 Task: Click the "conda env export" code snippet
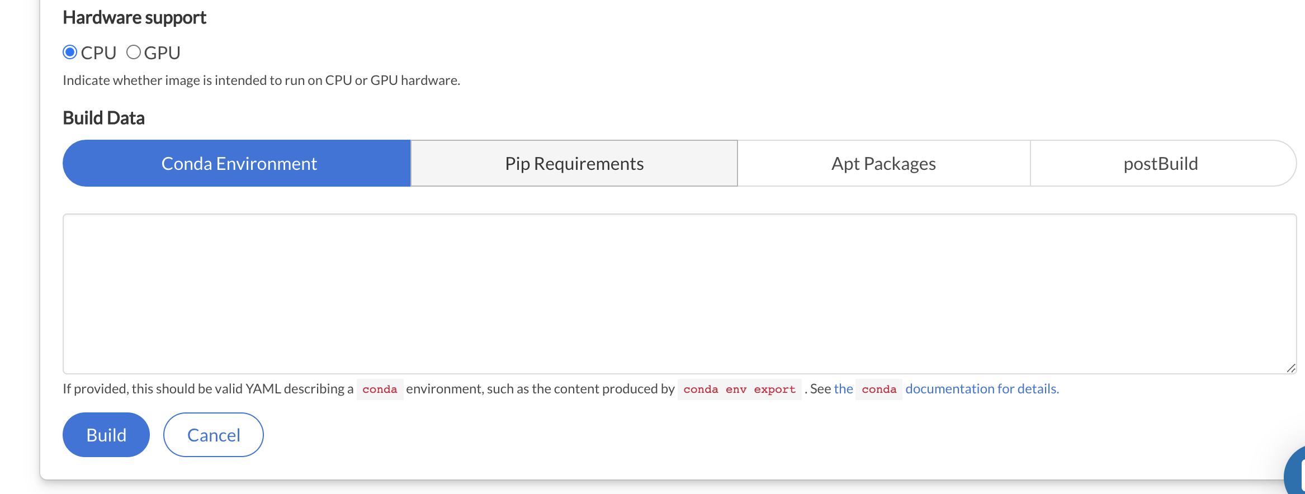click(739, 389)
